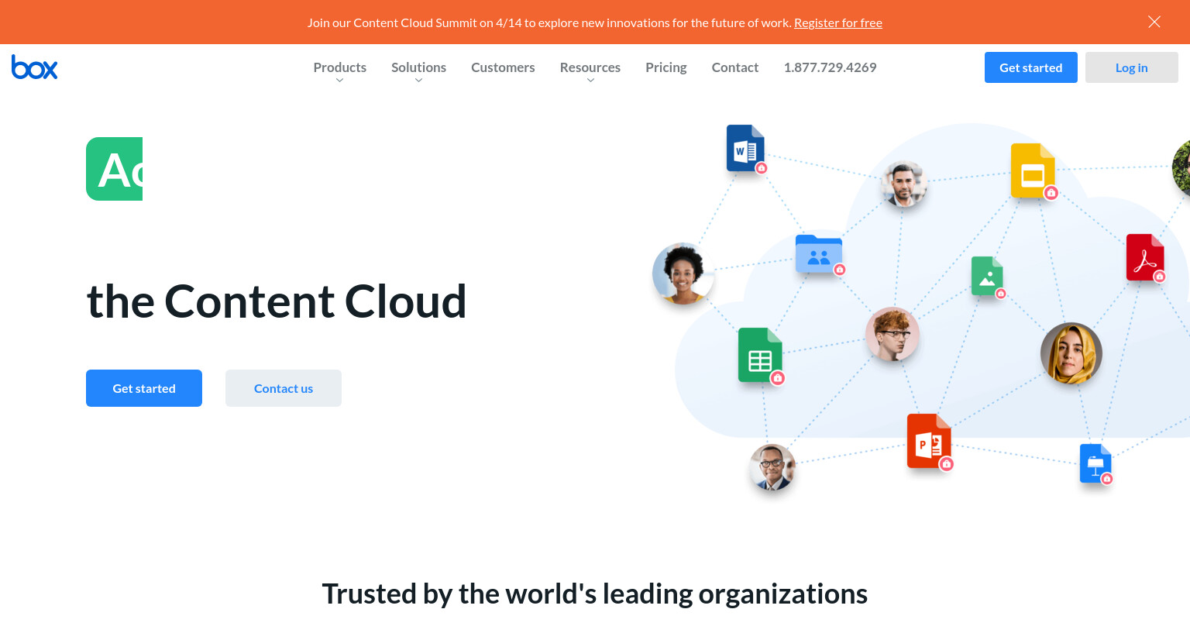Click the woman in yellow hijab avatar
The width and height of the screenshot is (1190, 640).
1071,353
